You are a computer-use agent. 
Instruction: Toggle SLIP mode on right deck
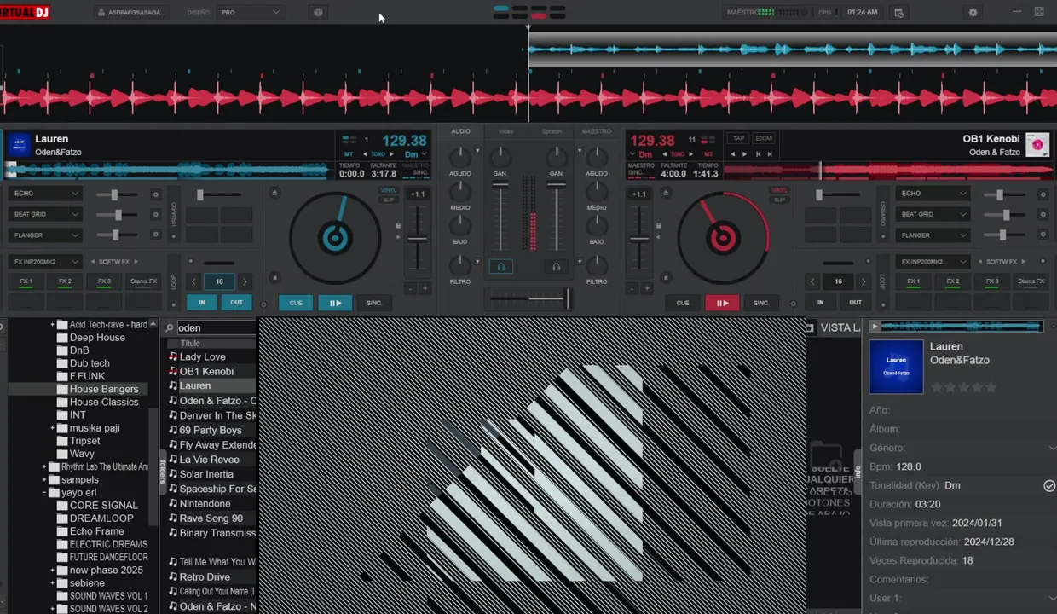pyautogui.click(x=779, y=200)
